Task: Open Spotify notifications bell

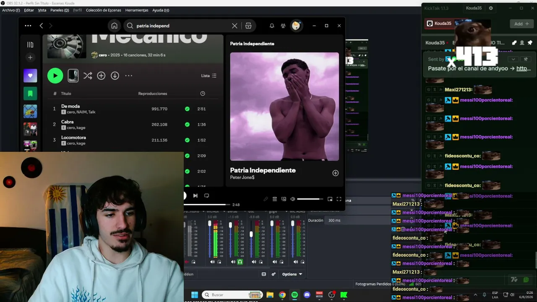Action: (x=272, y=26)
